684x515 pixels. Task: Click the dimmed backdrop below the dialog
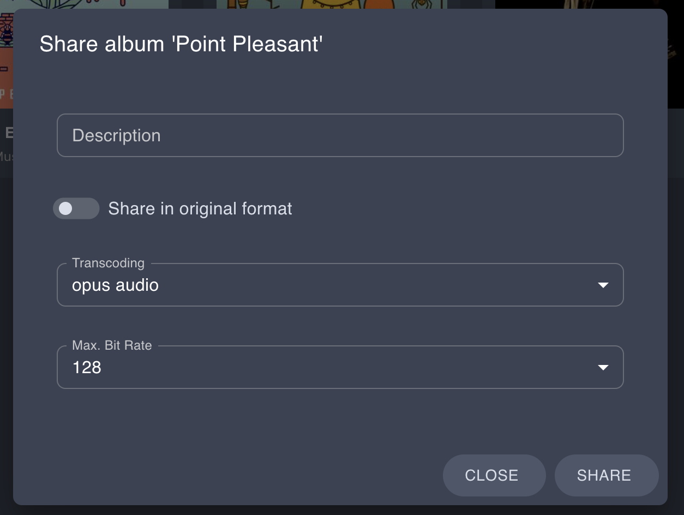pyautogui.click(x=342, y=510)
